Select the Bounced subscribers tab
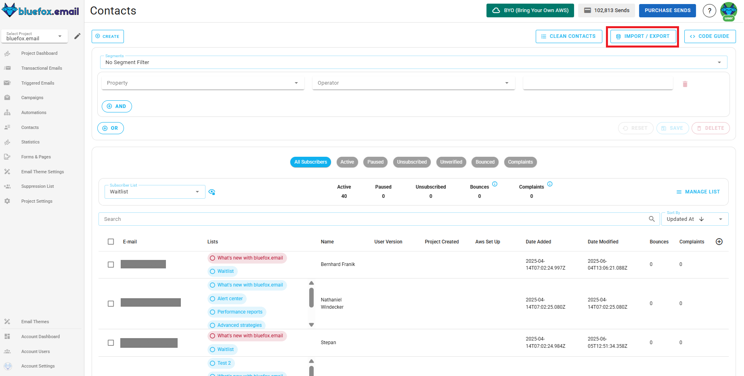The image size is (744, 376). pyautogui.click(x=485, y=162)
